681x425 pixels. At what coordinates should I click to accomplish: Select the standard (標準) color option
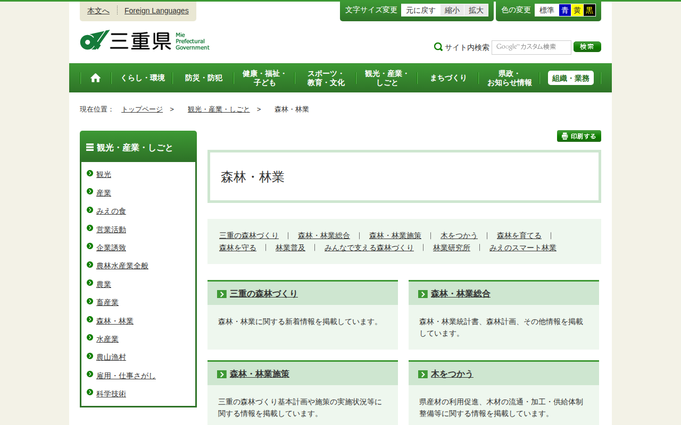546,10
